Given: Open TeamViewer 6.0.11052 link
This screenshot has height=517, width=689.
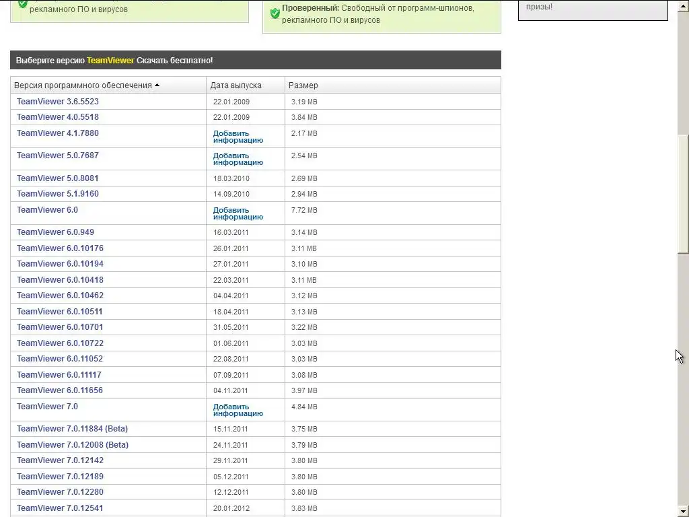Looking at the screenshot, I should [60, 359].
